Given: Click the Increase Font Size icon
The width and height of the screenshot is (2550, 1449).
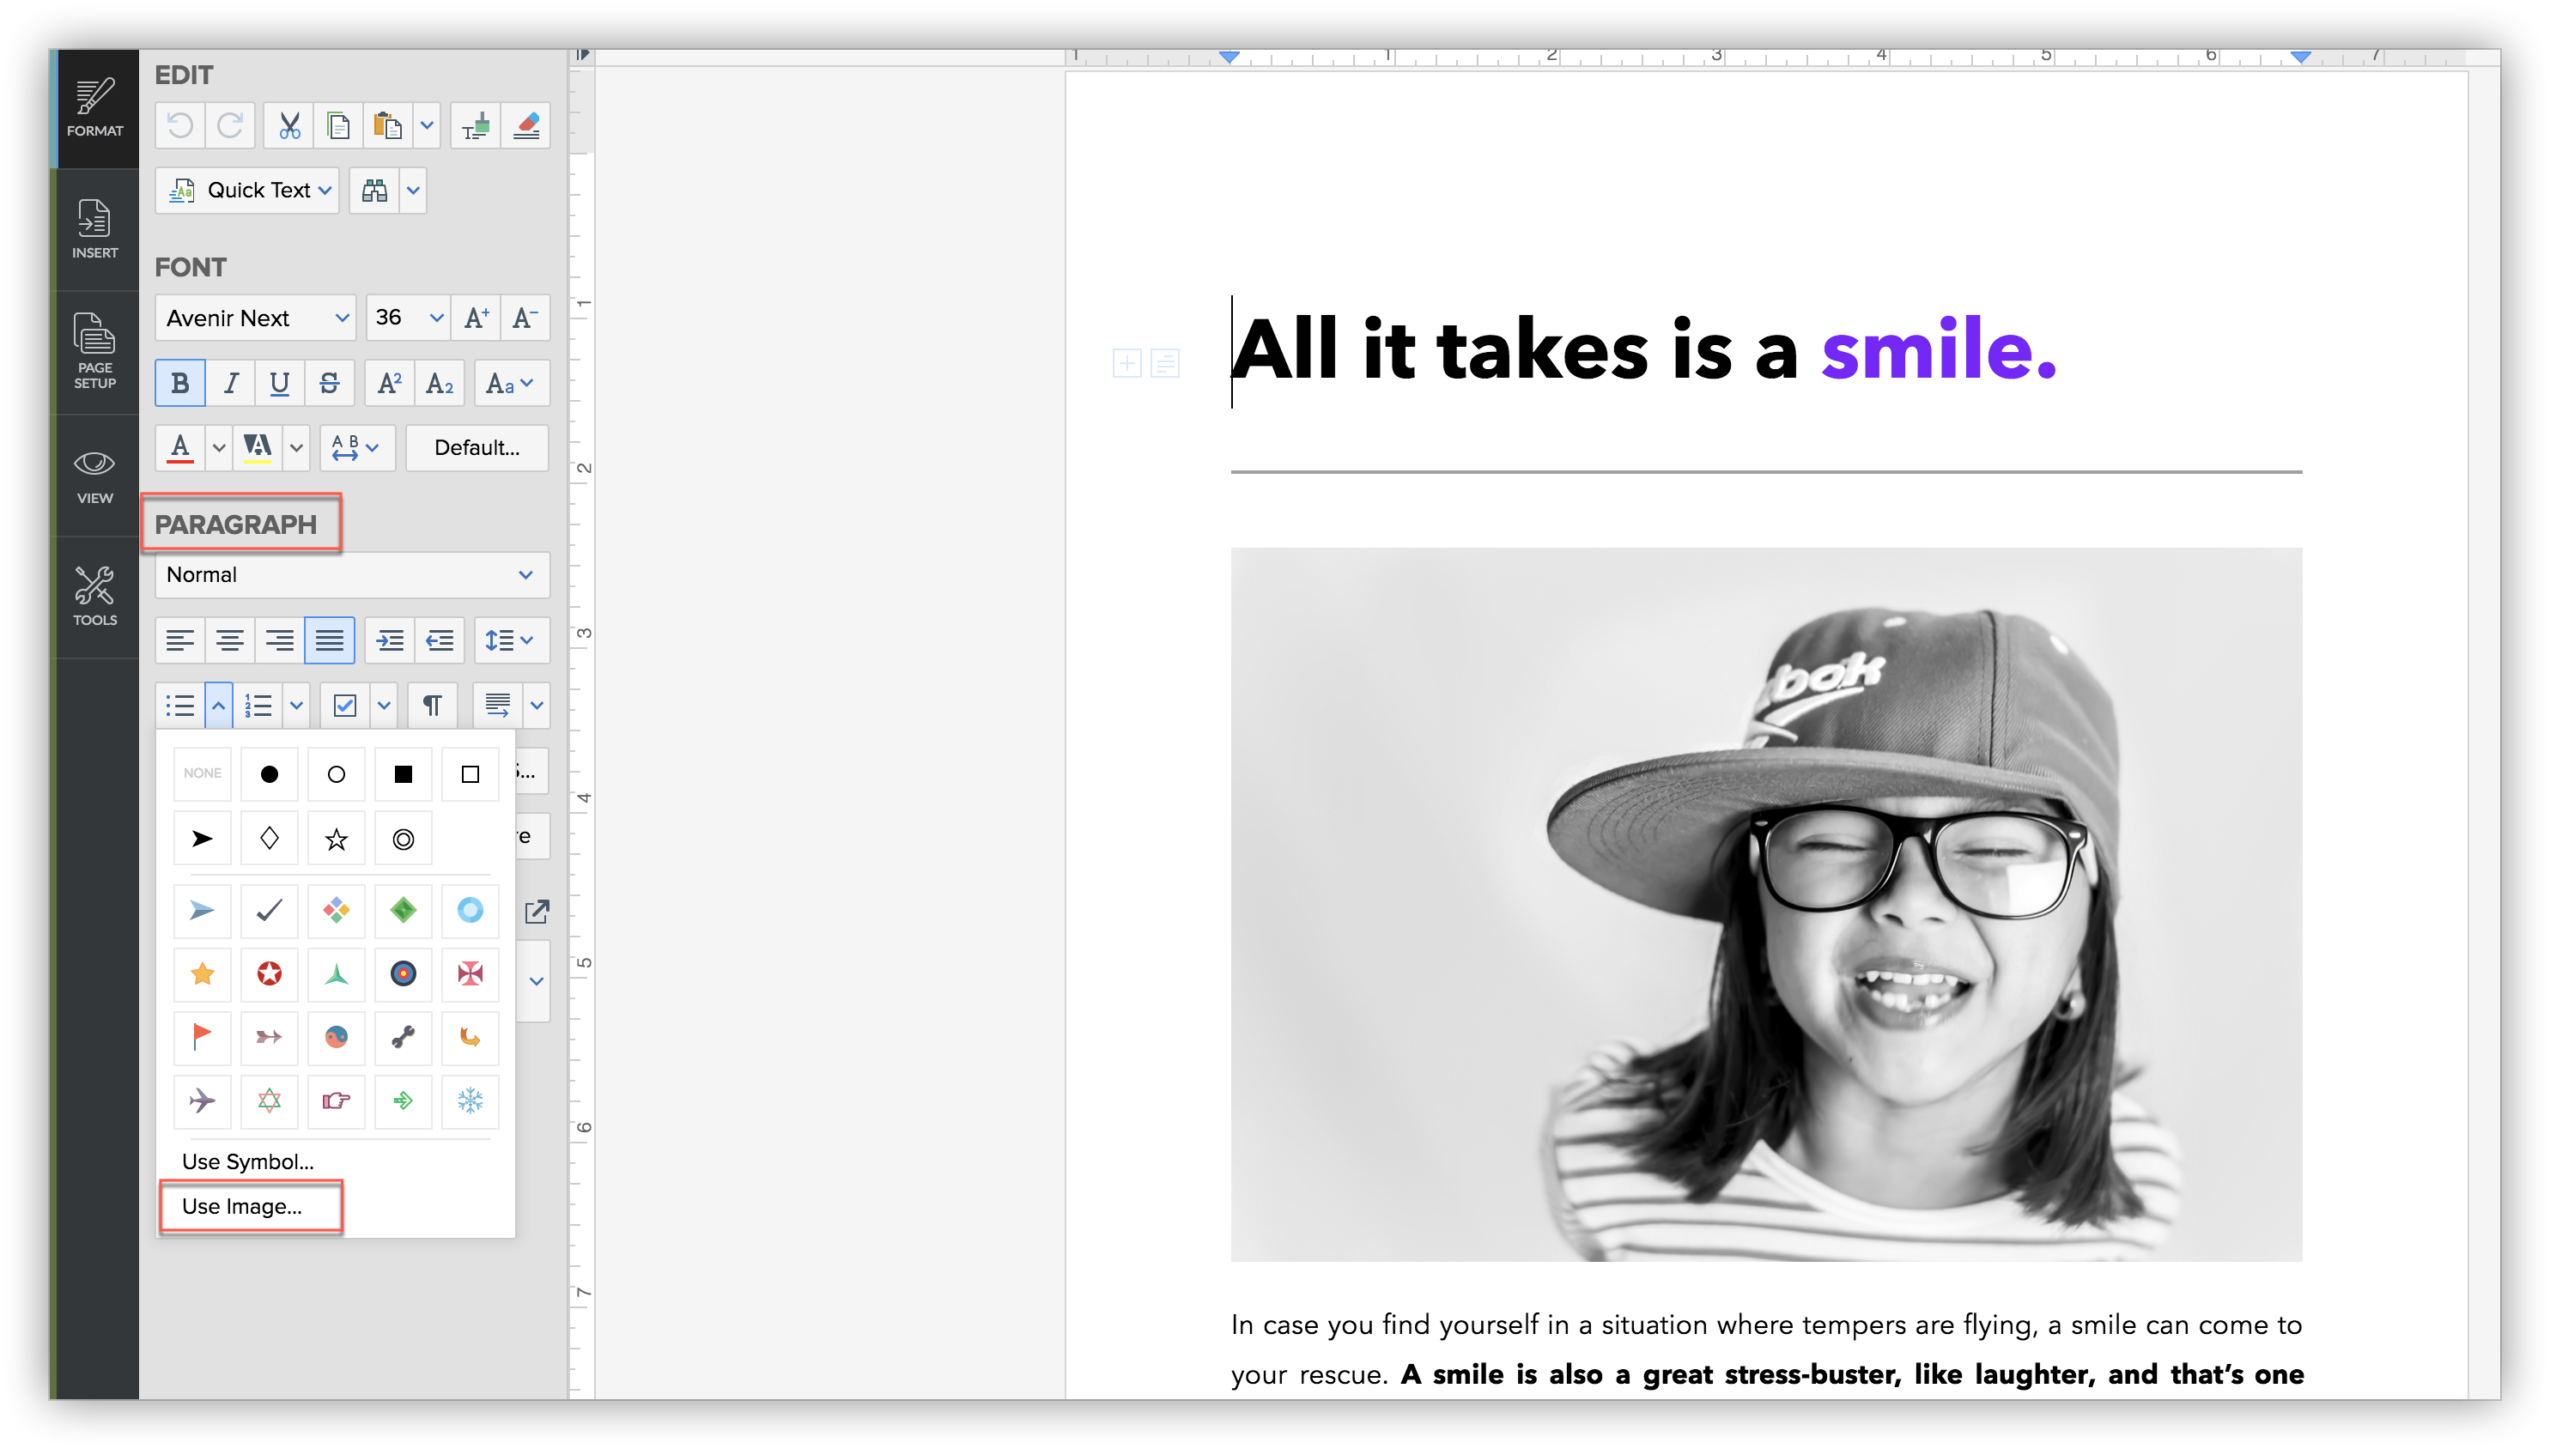Looking at the screenshot, I should click(476, 318).
